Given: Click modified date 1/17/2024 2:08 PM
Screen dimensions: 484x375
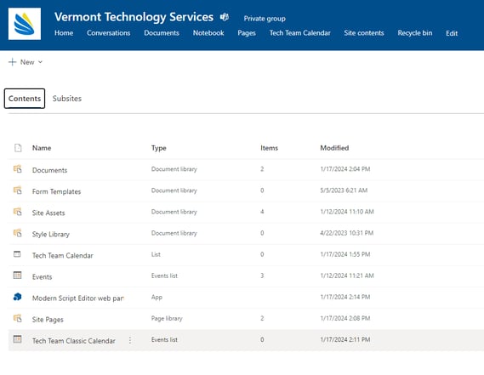Looking at the screenshot, I should tap(345, 318).
